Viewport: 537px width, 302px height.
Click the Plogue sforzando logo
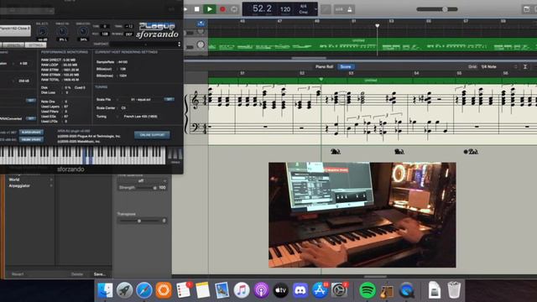click(157, 30)
